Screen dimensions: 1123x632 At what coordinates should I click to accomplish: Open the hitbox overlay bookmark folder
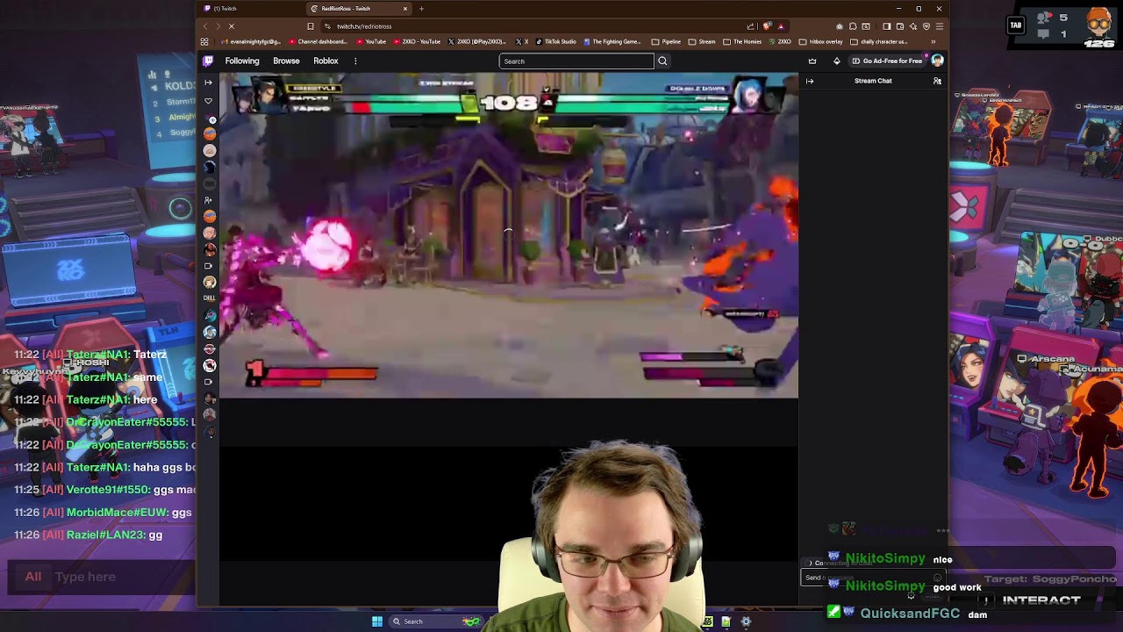coord(820,41)
